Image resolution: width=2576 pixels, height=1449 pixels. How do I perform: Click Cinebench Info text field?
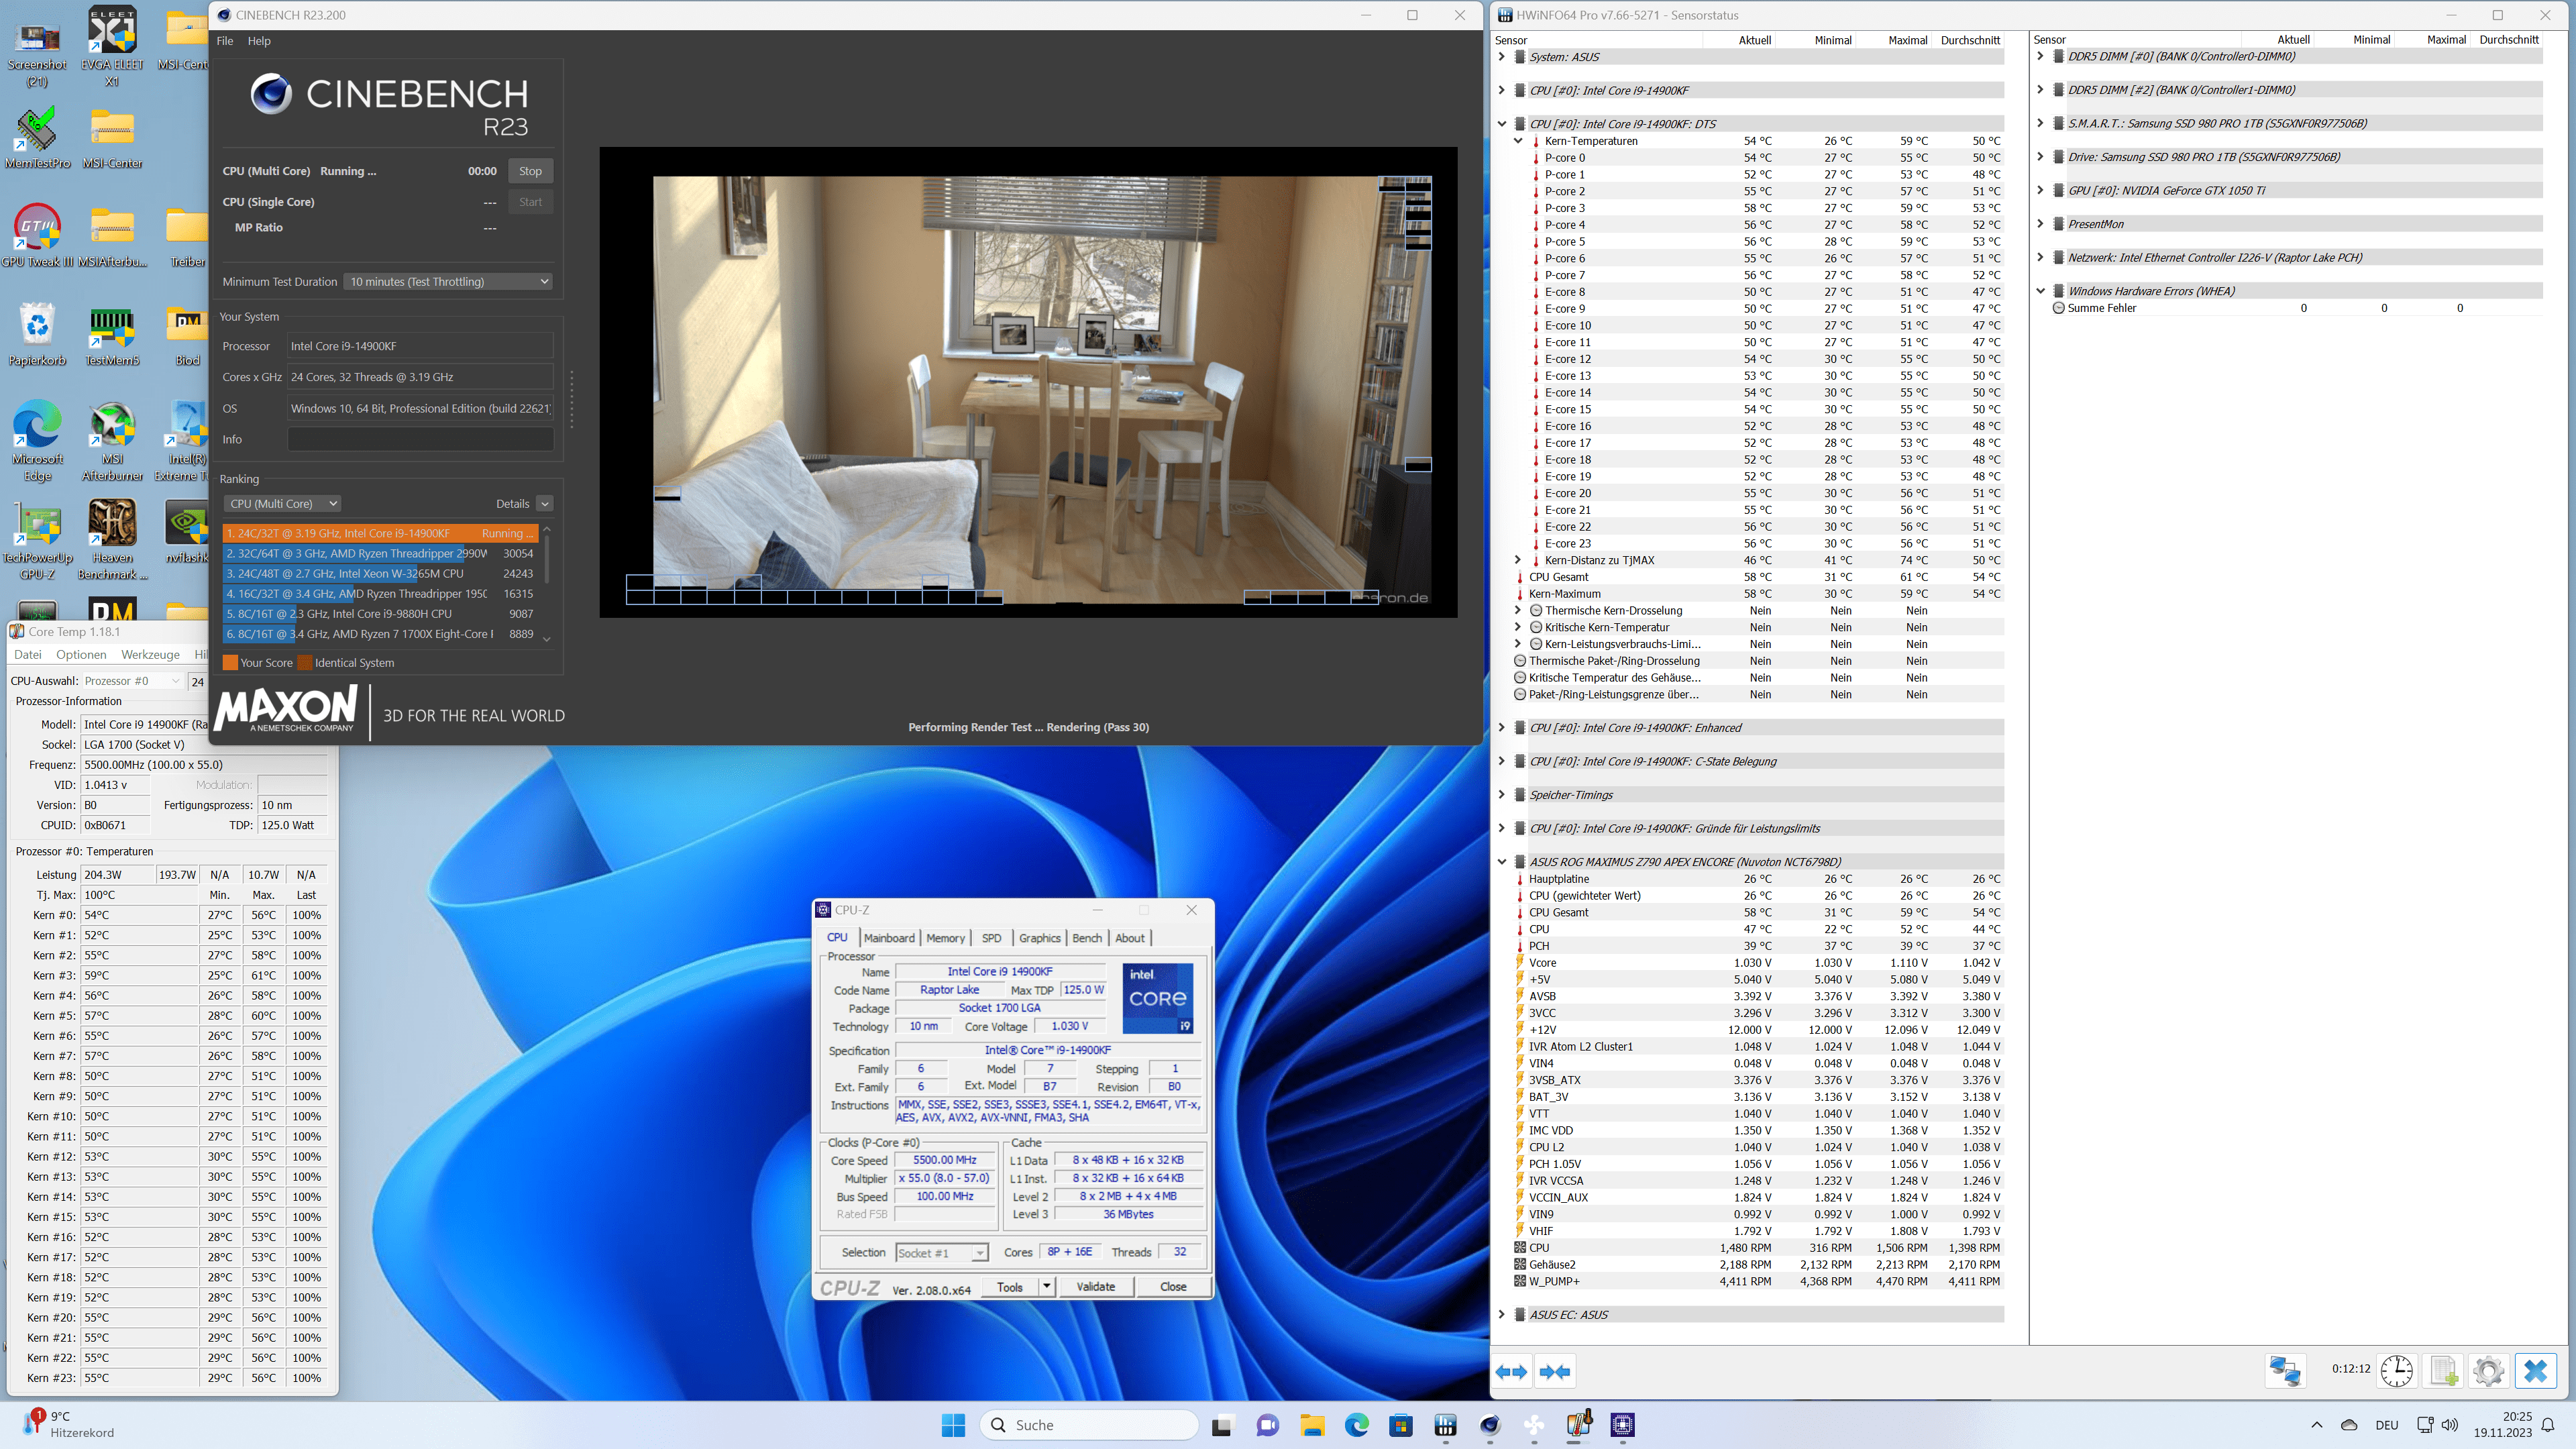420,440
